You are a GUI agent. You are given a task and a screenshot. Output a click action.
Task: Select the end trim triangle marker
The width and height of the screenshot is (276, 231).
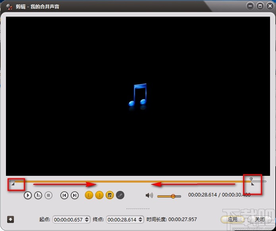click(x=253, y=184)
